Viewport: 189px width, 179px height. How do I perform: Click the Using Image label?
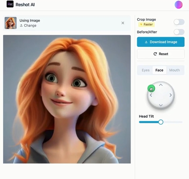pyautogui.click(x=30, y=21)
